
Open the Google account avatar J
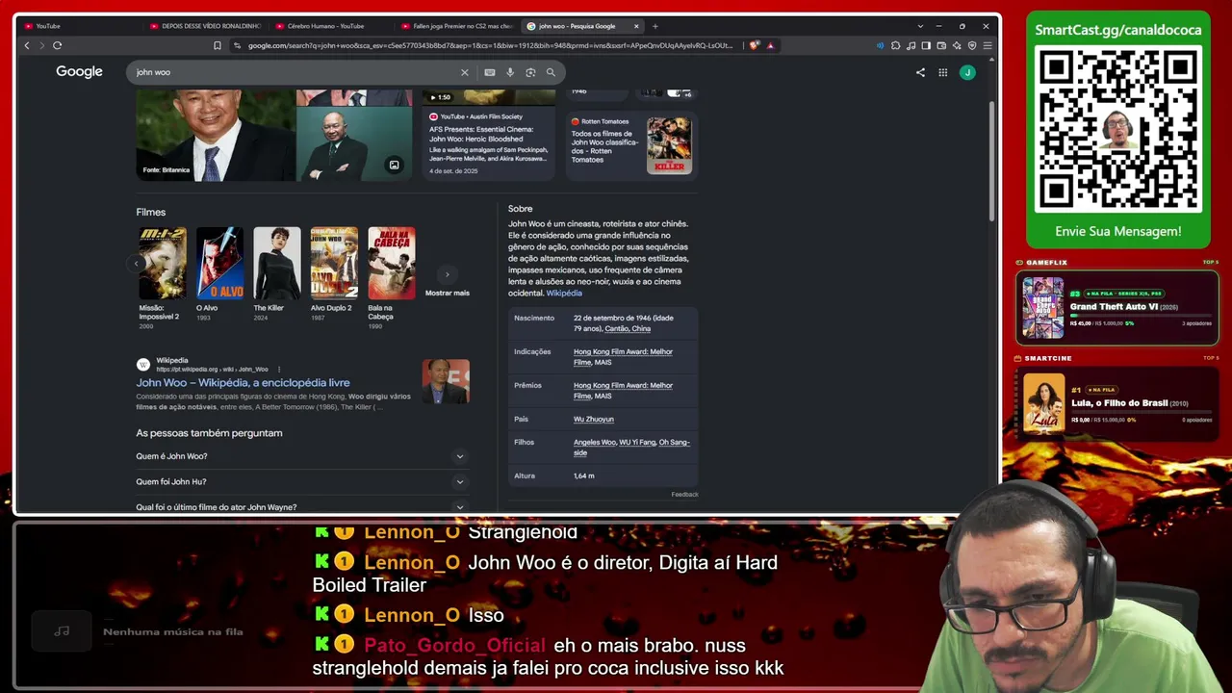967,72
